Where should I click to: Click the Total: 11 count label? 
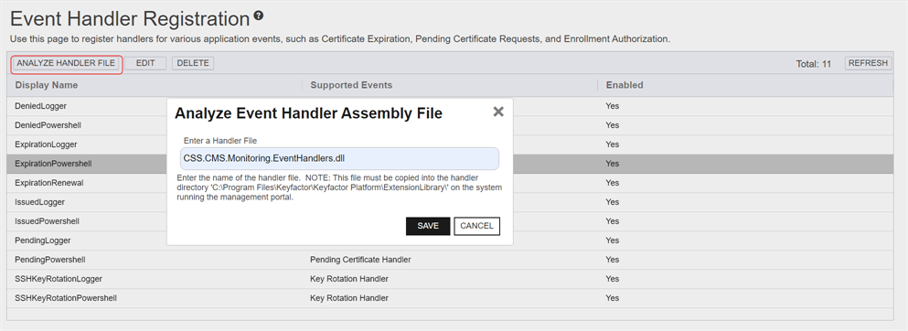click(814, 64)
